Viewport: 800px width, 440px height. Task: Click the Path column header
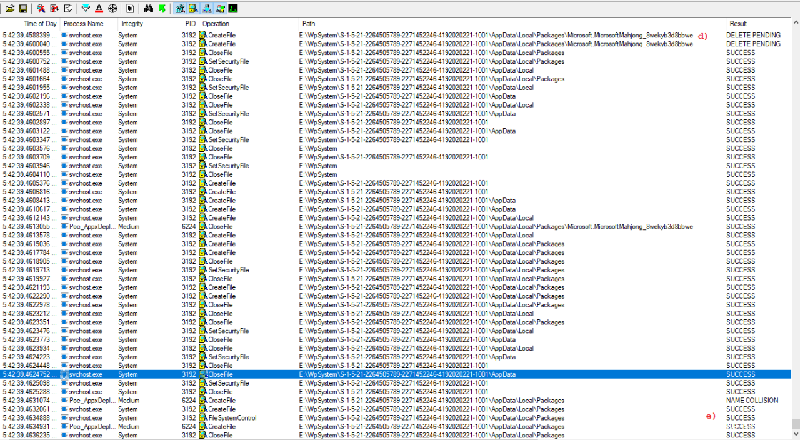tap(309, 24)
